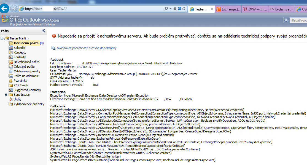Select the Kontakty folder label
Image resolution: width=307 pixels, height=165 pixels.
pos(20,57)
